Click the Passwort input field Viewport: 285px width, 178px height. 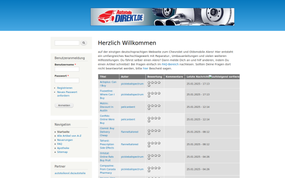point(67,81)
